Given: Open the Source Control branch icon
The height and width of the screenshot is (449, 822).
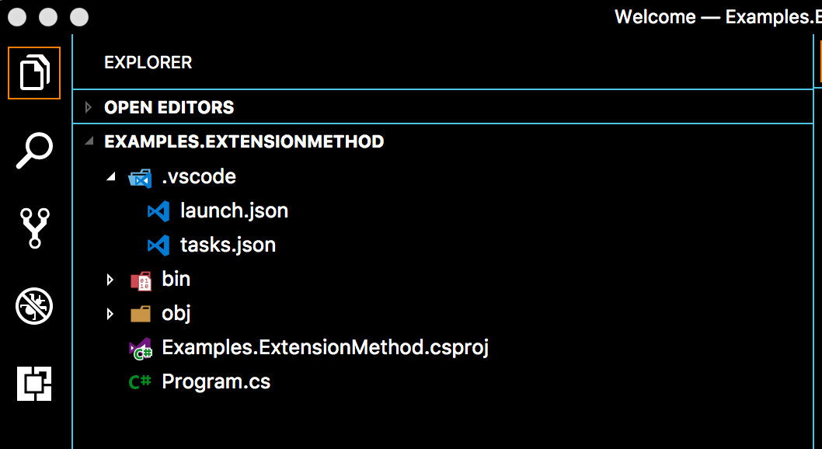Looking at the screenshot, I should click(35, 228).
